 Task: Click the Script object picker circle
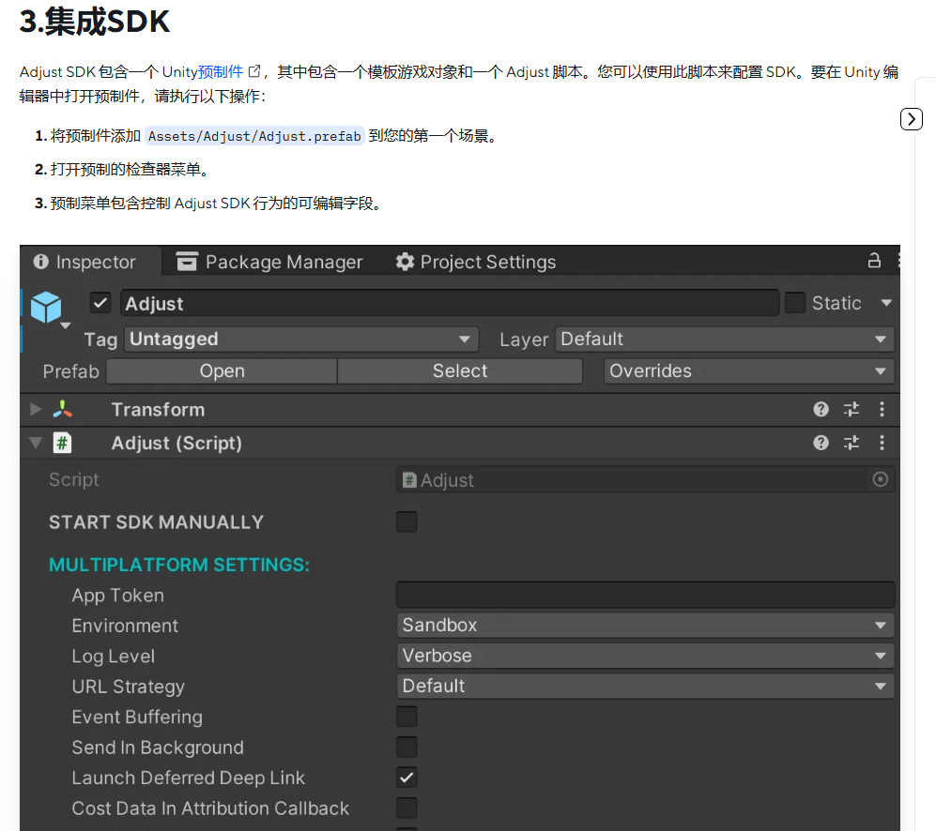tap(880, 479)
